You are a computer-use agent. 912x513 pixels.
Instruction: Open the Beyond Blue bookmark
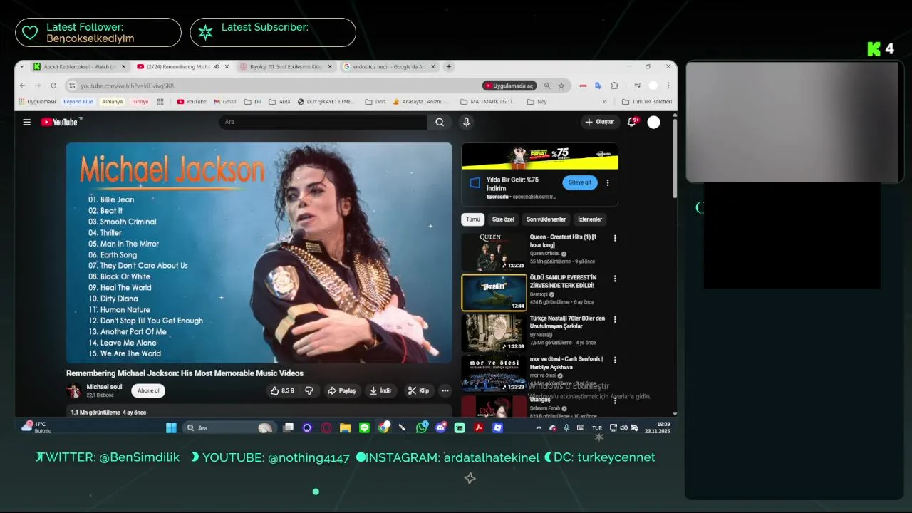[x=78, y=102]
